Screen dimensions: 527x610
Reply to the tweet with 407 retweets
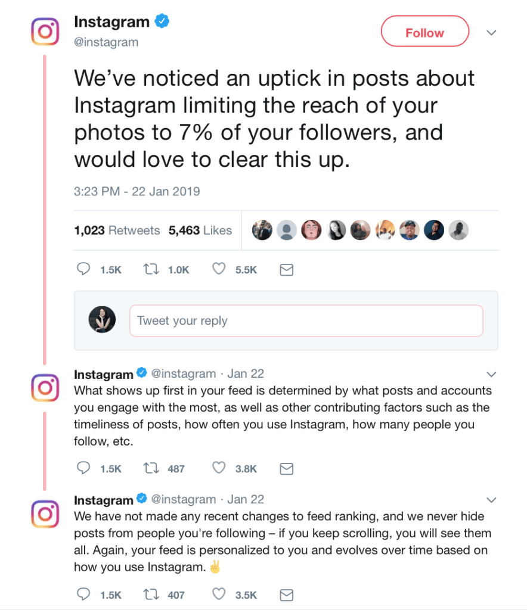(x=83, y=594)
